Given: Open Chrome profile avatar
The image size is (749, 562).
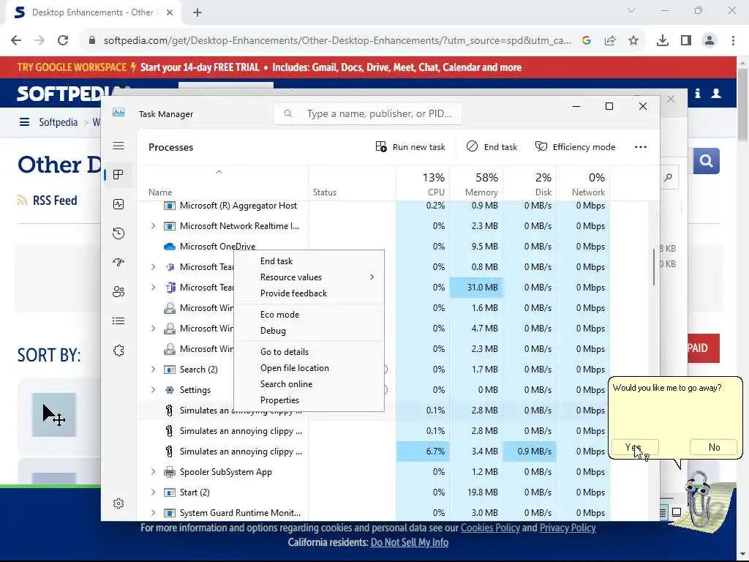Looking at the screenshot, I should coord(710,41).
